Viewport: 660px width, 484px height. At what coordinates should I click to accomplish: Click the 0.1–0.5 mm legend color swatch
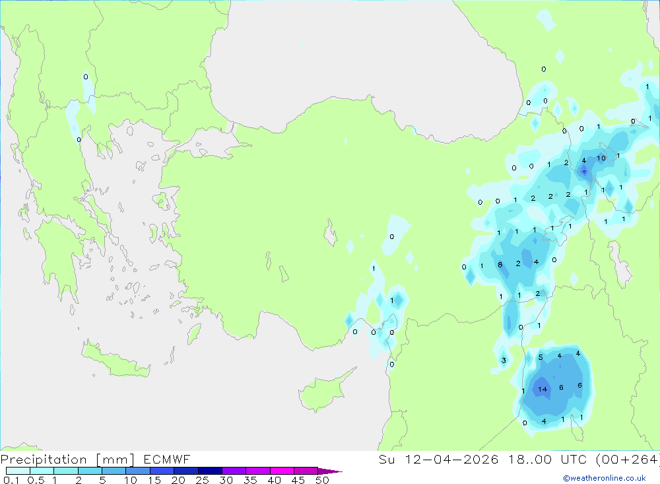pos(18,471)
